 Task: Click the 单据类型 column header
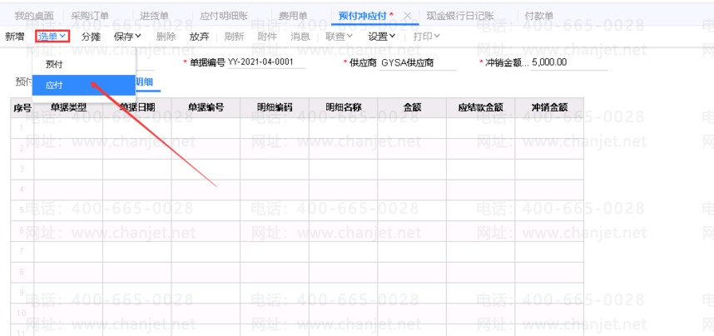pos(68,108)
